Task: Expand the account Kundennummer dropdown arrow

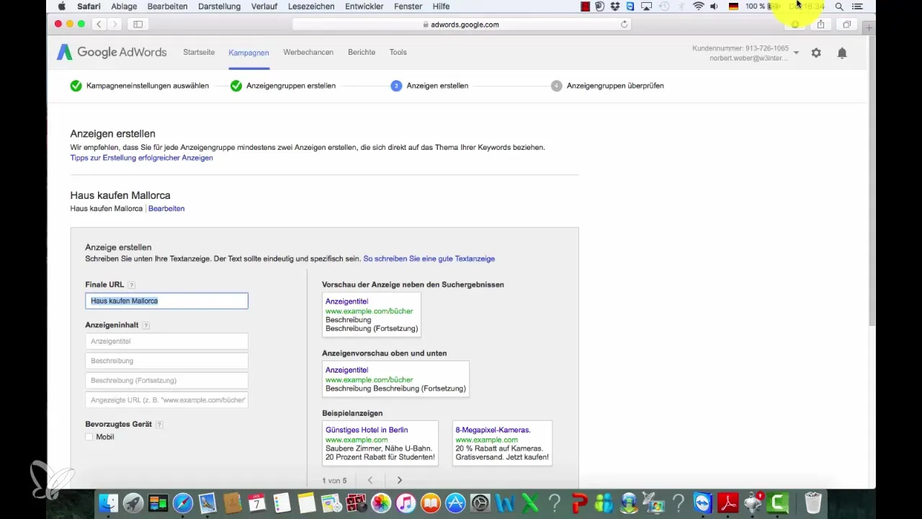Action: tap(797, 53)
